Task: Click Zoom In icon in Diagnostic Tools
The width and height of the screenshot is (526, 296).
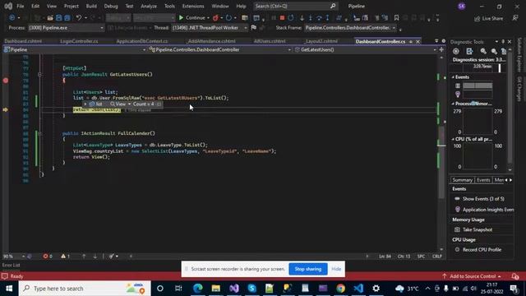Action: pyautogui.click(x=483, y=51)
